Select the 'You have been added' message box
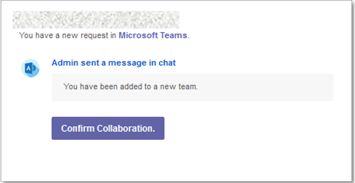This screenshot has height=183, width=355. (x=193, y=87)
